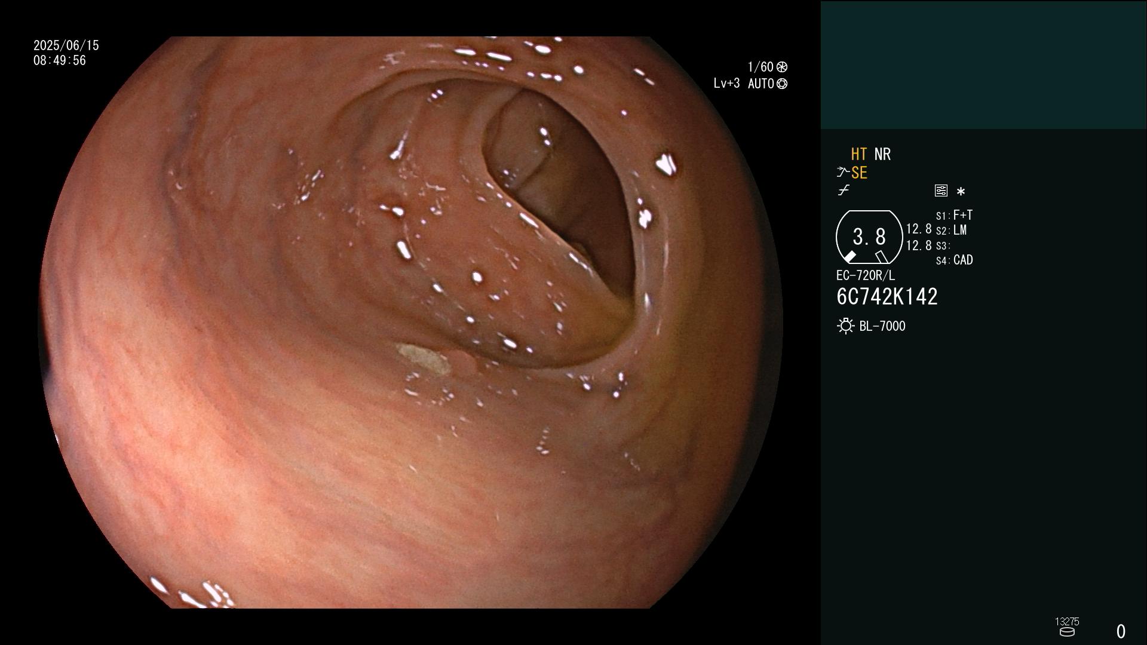Click the BL-7000 light source label
Image resolution: width=1147 pixels, height=645 pixels.
pos(882,326)
